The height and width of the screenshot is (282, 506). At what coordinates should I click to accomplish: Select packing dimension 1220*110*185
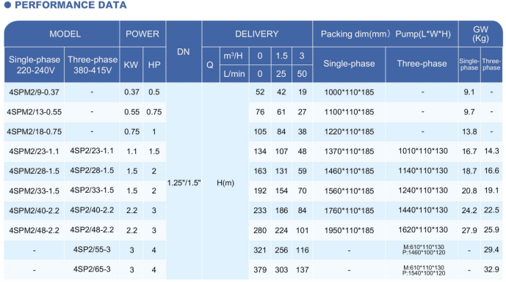point(349,132)
